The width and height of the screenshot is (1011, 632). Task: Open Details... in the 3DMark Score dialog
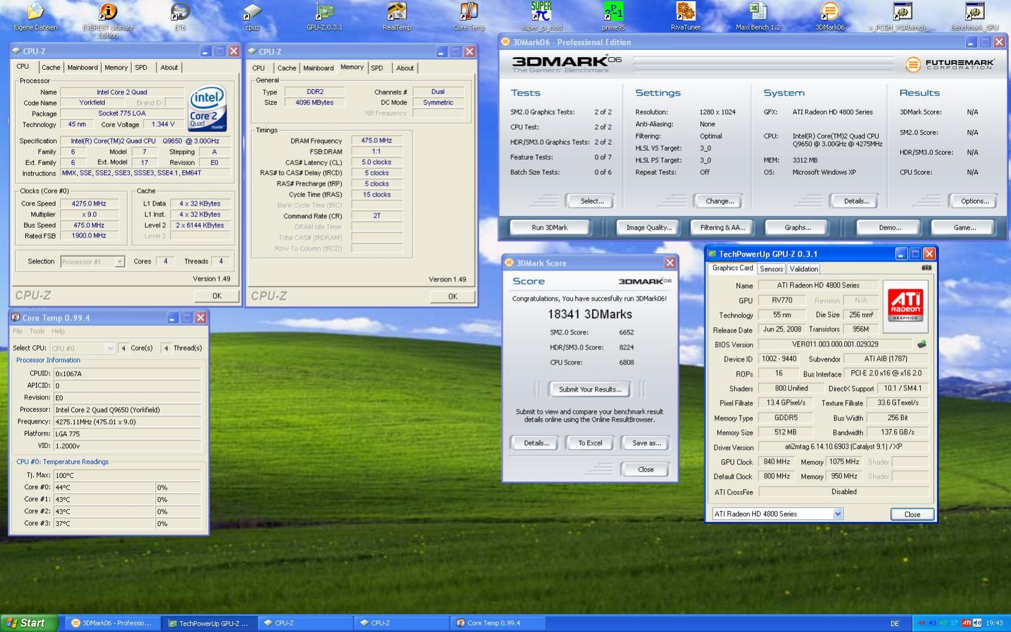(536, 443)
